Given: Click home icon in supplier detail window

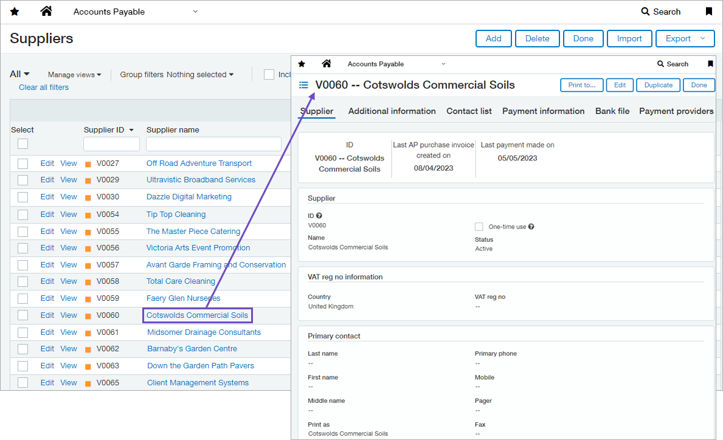Looking at the screenshot, I should (x=327, y=64).
